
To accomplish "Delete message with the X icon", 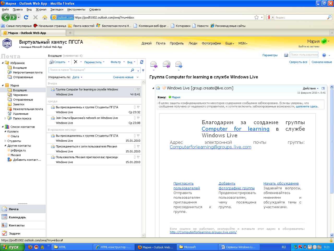I will coord(75,62).
